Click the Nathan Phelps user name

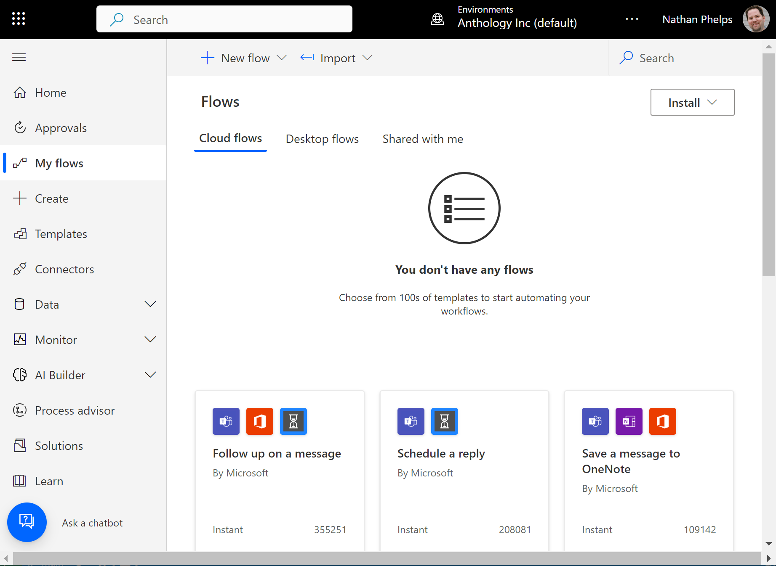697,19
